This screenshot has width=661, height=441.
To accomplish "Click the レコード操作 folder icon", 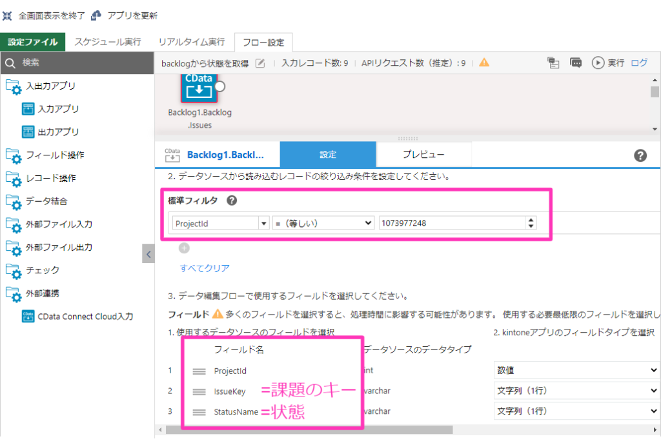I will (14, 179).
